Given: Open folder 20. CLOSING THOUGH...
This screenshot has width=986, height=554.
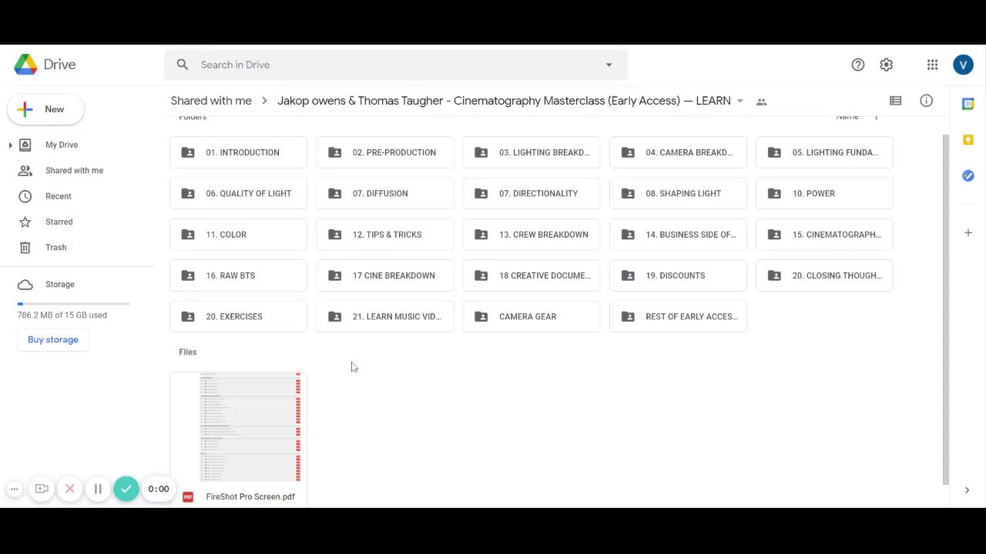Looking at the screenshot, I should click(x=824, y=275).
